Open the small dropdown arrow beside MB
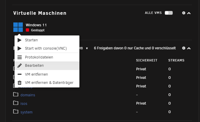 87,48
